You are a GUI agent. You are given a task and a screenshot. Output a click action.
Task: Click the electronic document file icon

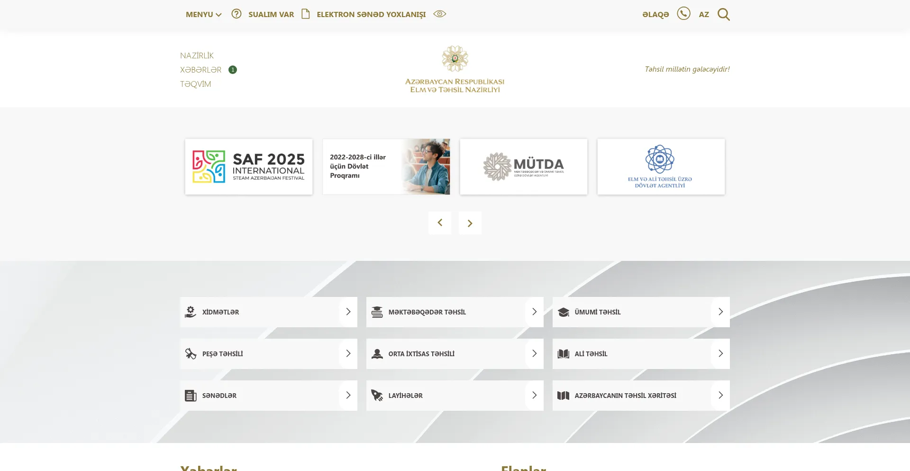pos(306,14)
